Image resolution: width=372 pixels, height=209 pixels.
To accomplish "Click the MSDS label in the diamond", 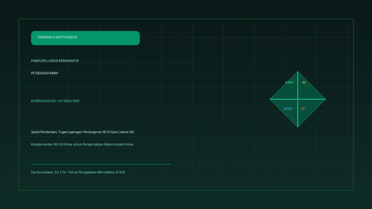I will coord(288,109).
